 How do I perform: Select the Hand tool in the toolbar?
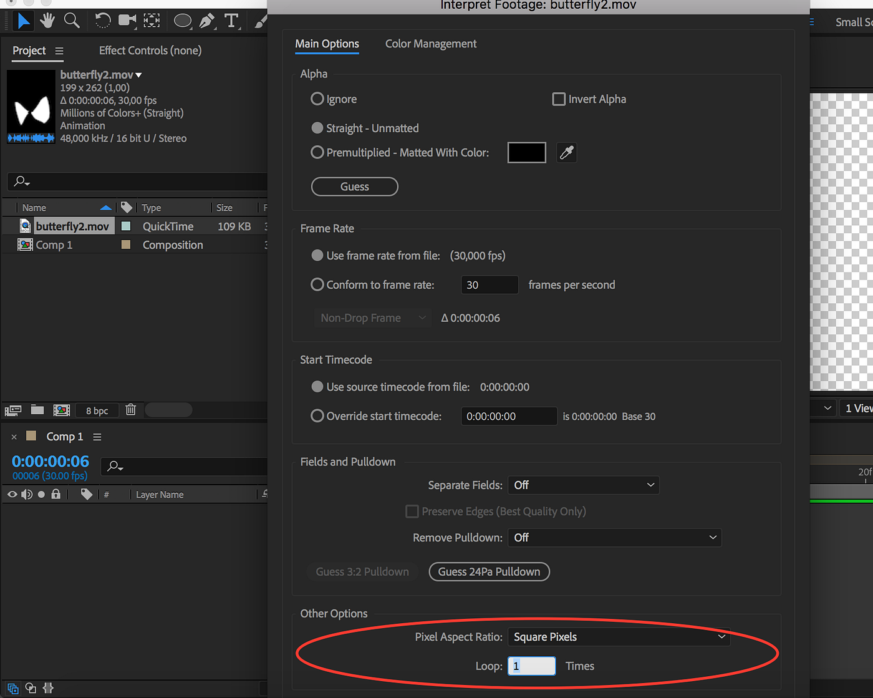pos(47,20)
